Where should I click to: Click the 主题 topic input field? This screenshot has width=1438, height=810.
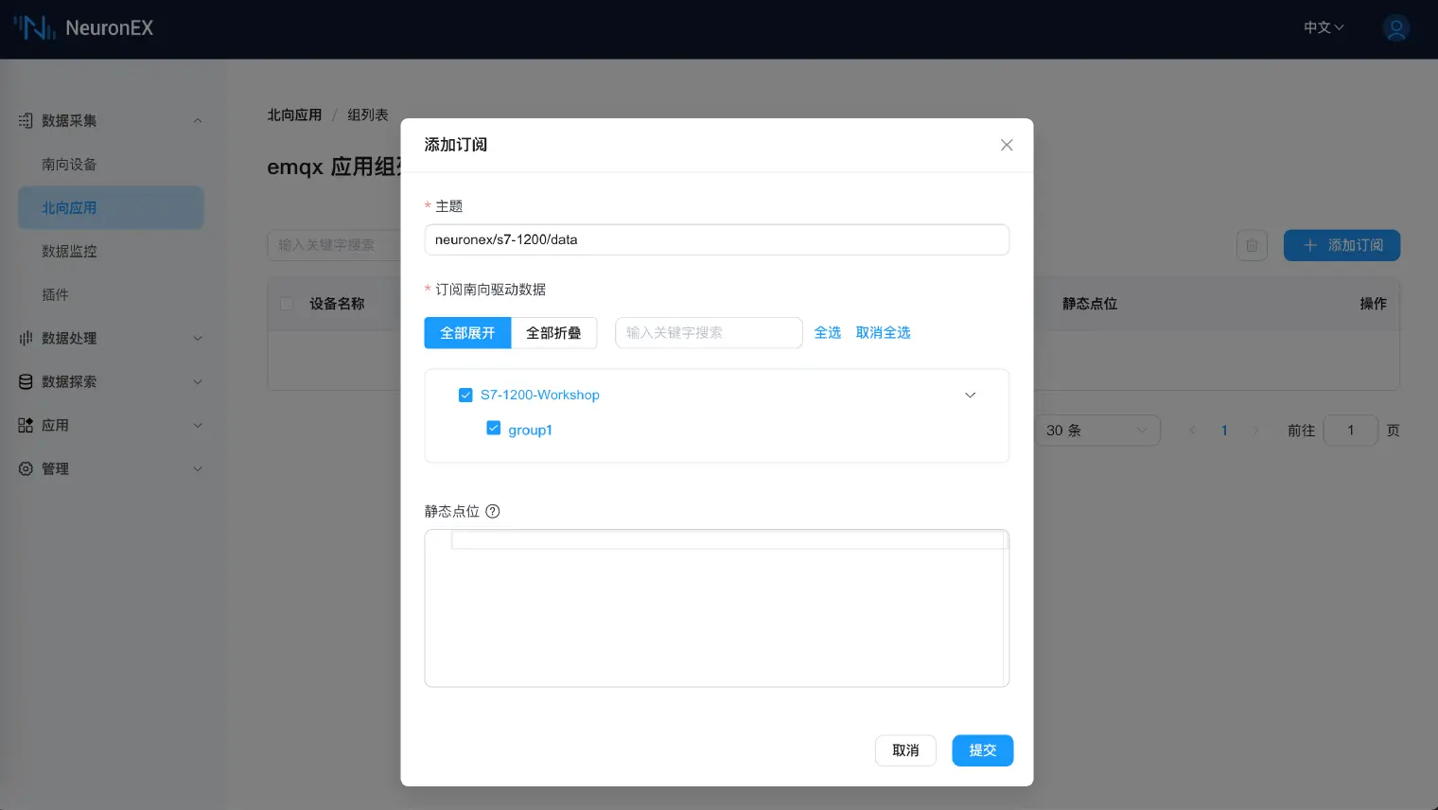point(716,240)
